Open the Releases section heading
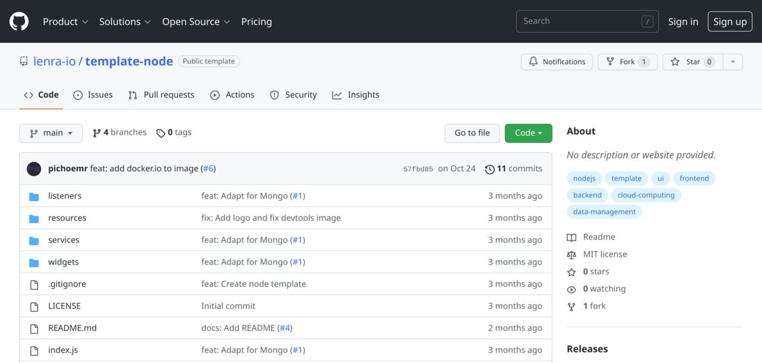Viewport: 762px width, 363px height. click(x=587, y=349)
